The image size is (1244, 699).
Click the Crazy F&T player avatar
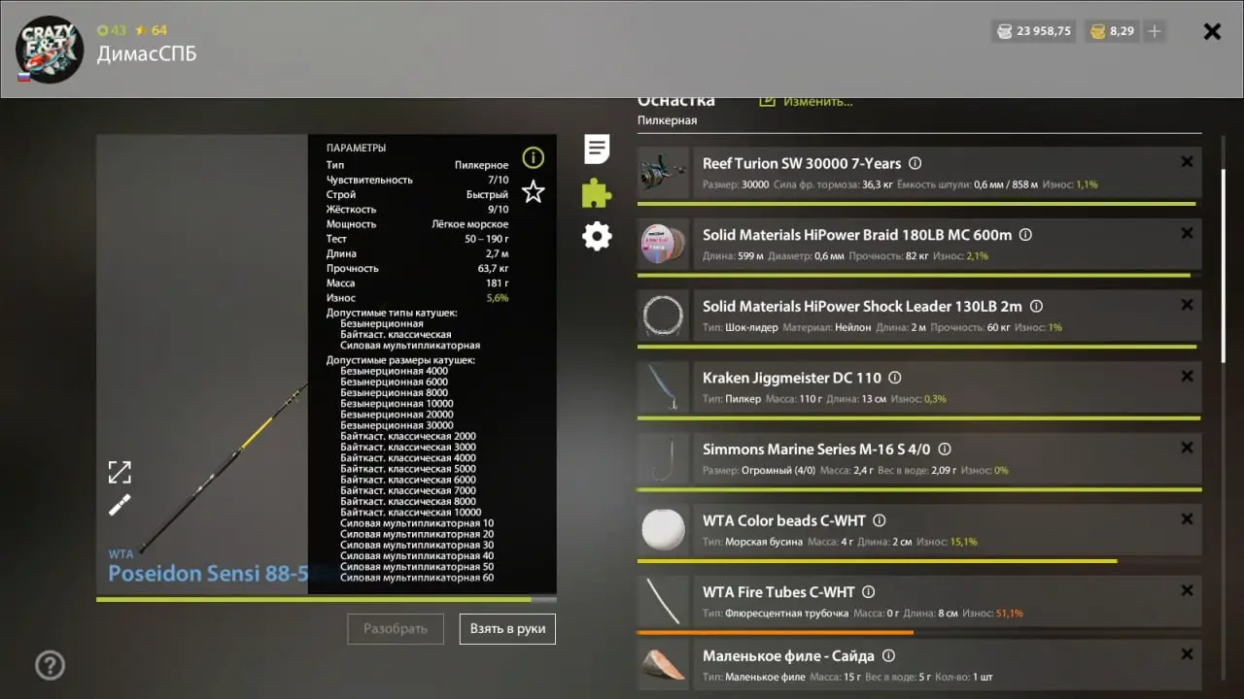[x=50, y=49]
